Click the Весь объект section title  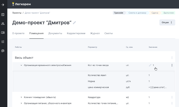tap(24, 58)
